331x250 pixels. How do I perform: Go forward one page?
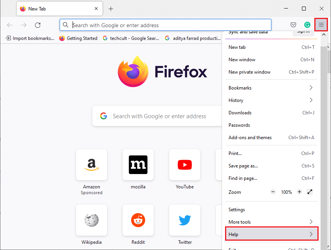coord(24,25)
